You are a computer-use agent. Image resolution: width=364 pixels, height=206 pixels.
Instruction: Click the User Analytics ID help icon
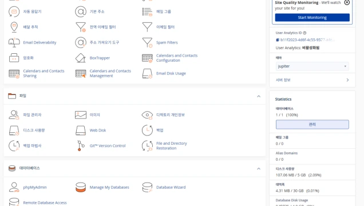304,33
